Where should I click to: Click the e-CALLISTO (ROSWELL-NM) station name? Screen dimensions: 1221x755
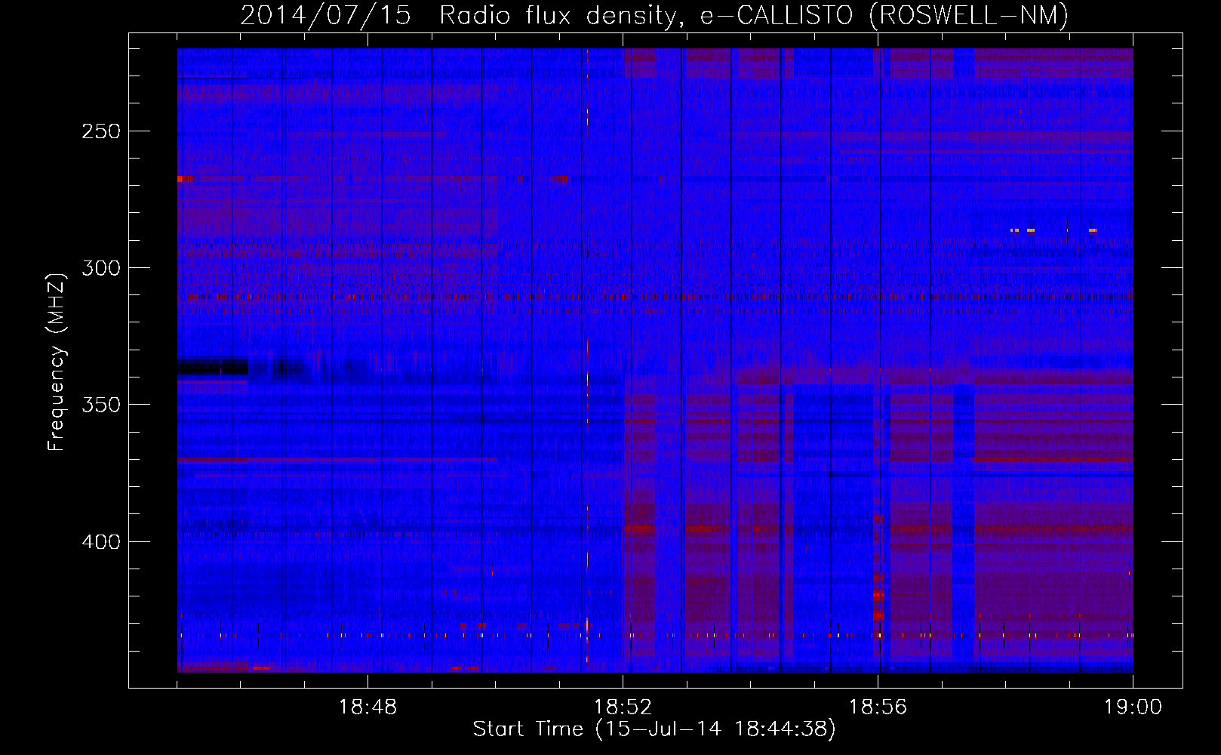tap(884, 16)
